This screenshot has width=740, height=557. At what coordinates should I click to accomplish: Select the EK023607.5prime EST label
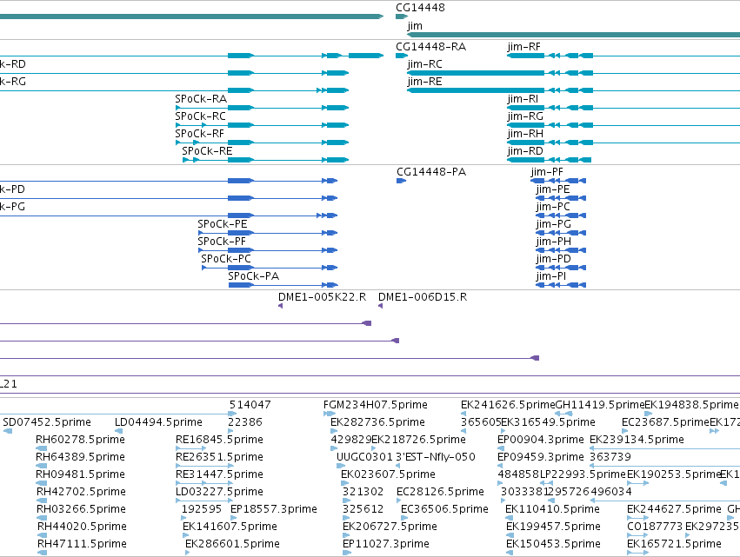(x=389, y=475)
